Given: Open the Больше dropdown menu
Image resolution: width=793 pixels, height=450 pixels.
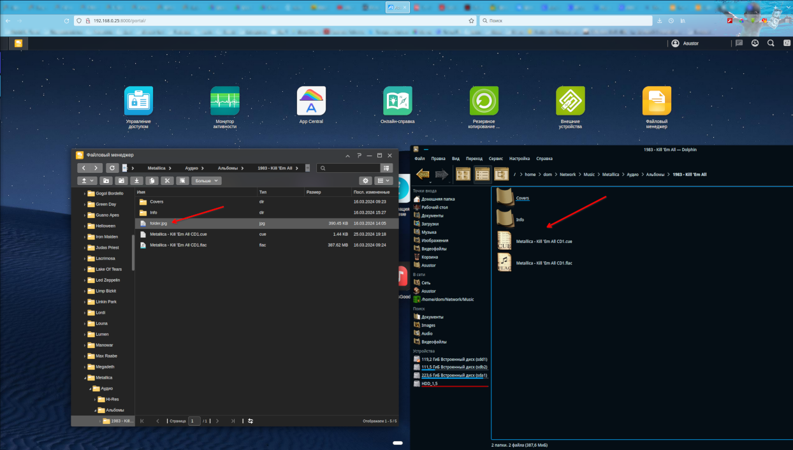Looking at the screenshot, I should tap(207, 181).
